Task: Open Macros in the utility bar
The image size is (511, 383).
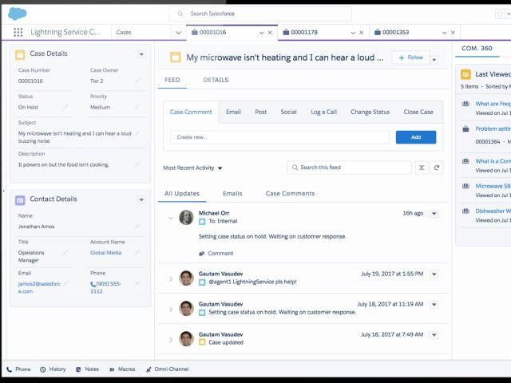Action: [121, 369]
